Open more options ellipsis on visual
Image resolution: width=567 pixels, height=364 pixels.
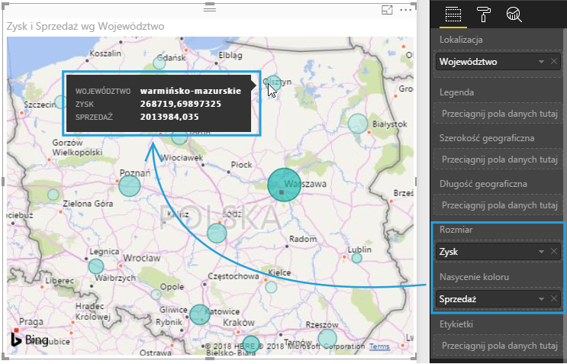coord(406,9)
